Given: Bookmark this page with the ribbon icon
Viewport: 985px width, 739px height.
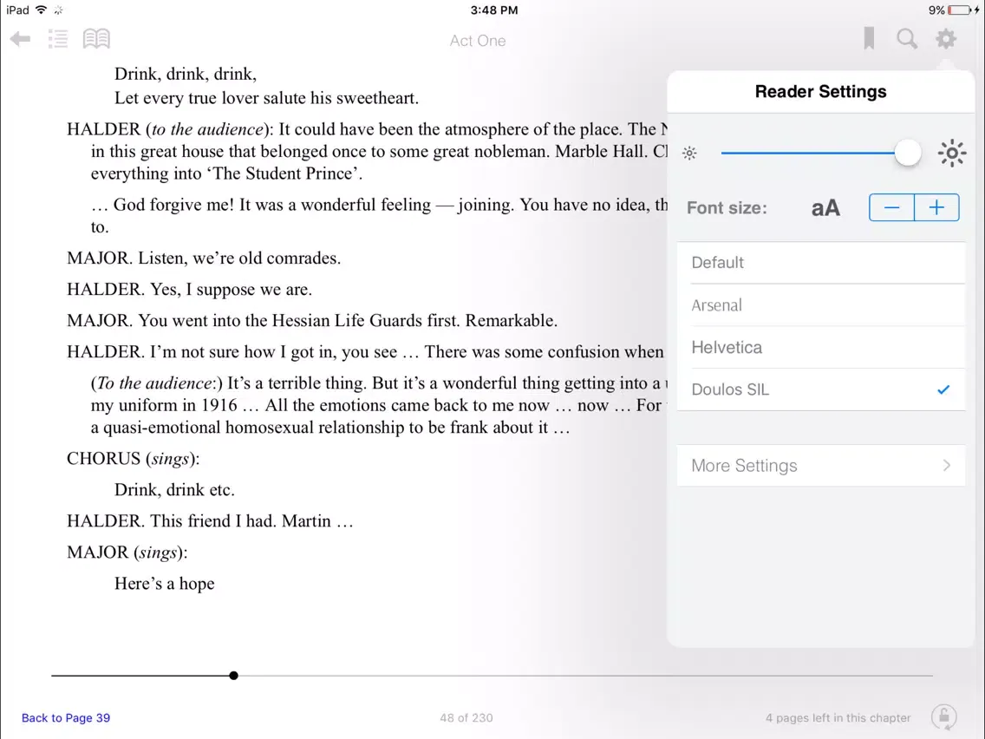Looking at the screenshot, I should click(x=869, y=38).
